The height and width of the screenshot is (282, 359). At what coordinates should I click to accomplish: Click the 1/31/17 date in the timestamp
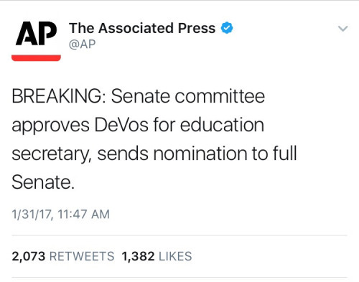tap(32, 215)
